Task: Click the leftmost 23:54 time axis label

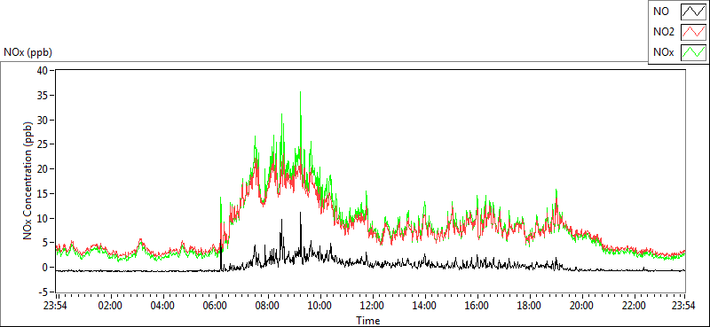Action: coord(56,305)
